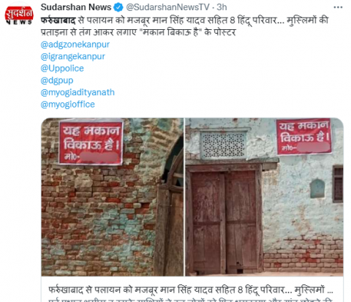Open the @igrangekanpur mention
The height and width of the screenshot is (302, 351).
coord(72,56)
